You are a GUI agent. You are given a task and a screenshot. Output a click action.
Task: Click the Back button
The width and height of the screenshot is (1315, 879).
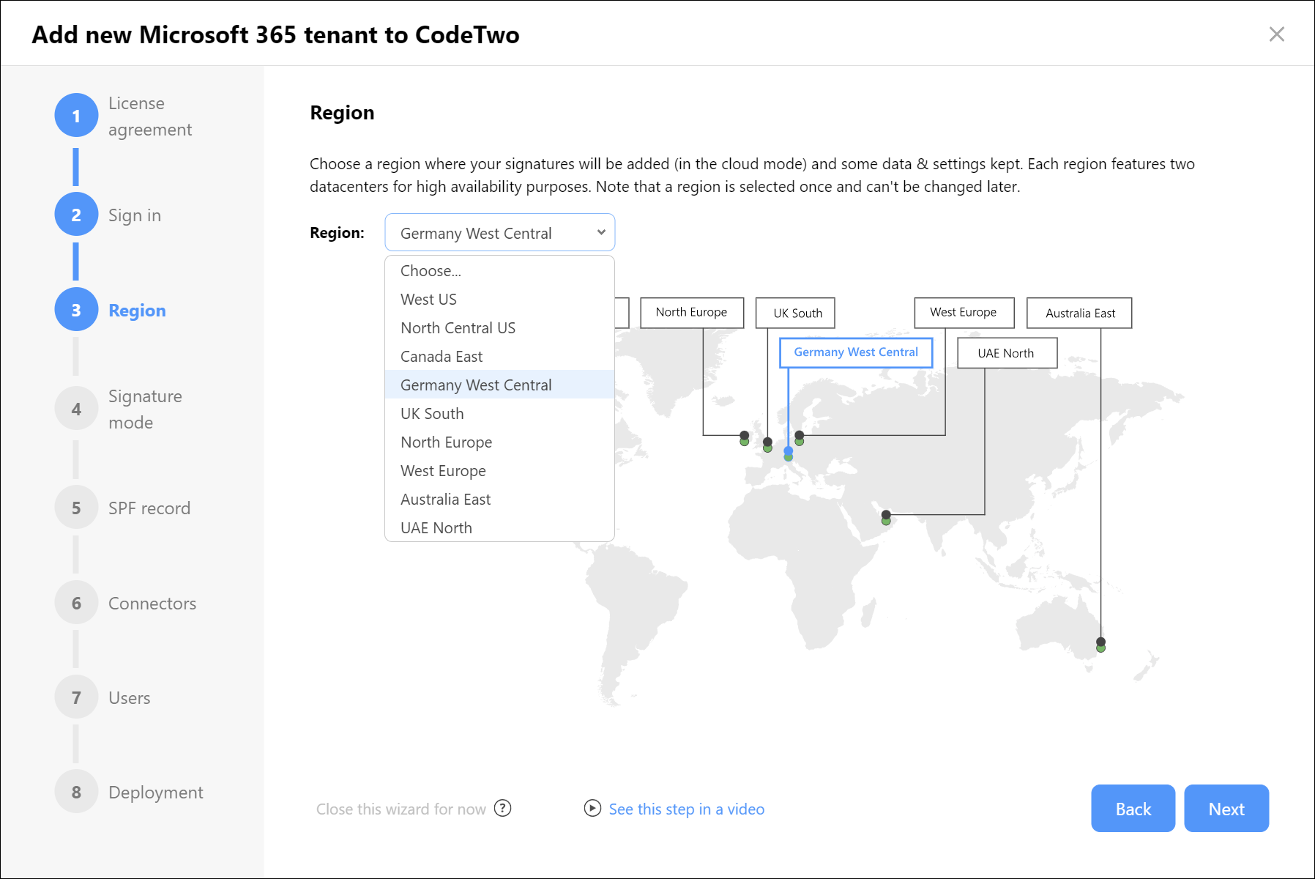click(x=1133, y=808)
